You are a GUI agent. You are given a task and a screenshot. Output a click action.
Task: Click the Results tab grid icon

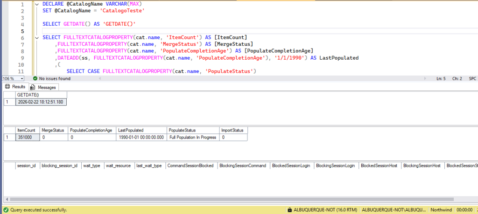(8, 87)
